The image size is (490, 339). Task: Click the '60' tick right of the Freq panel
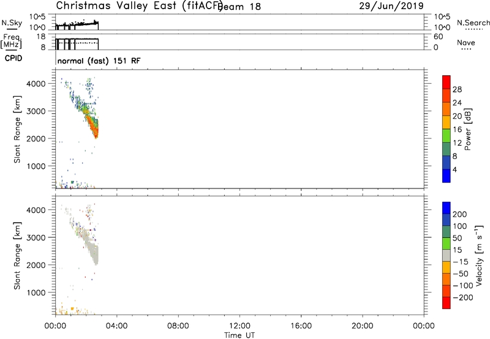tap(438, 37)
